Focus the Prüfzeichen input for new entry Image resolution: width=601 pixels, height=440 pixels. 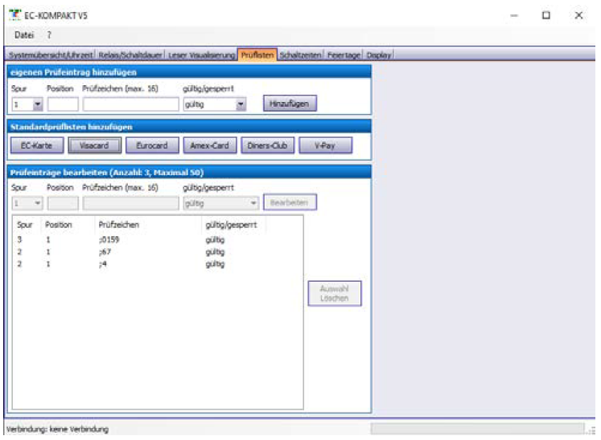tap(130, 104)
